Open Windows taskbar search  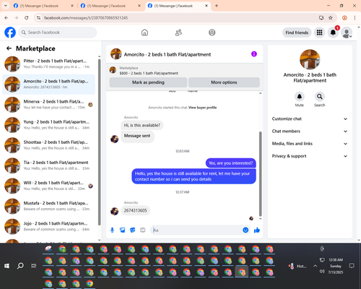tap(20, 266)
